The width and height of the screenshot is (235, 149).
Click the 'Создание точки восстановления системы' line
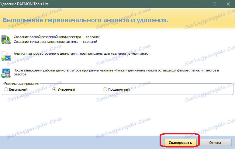[x=55, y=42]
